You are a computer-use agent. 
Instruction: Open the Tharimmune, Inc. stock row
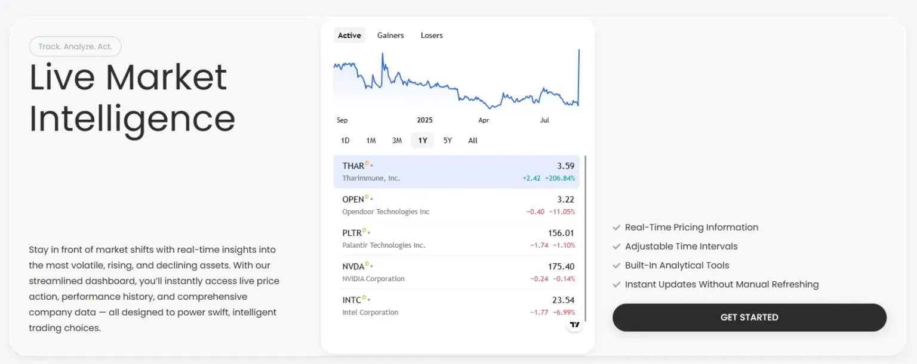pyautogui.click(x=458, y=172)
